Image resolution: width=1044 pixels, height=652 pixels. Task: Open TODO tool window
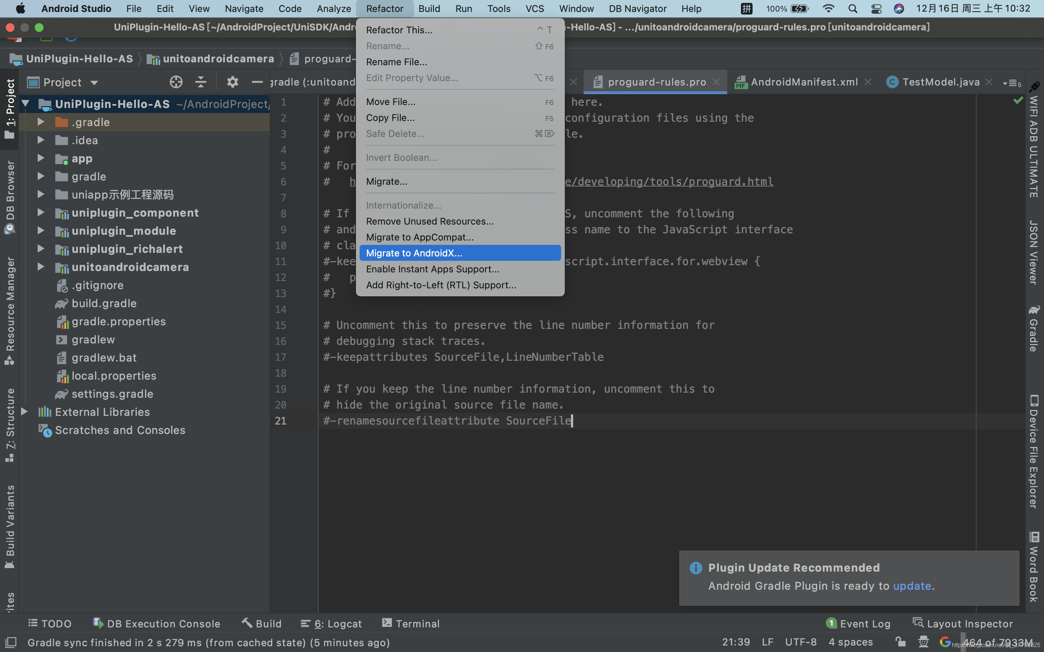50,623
